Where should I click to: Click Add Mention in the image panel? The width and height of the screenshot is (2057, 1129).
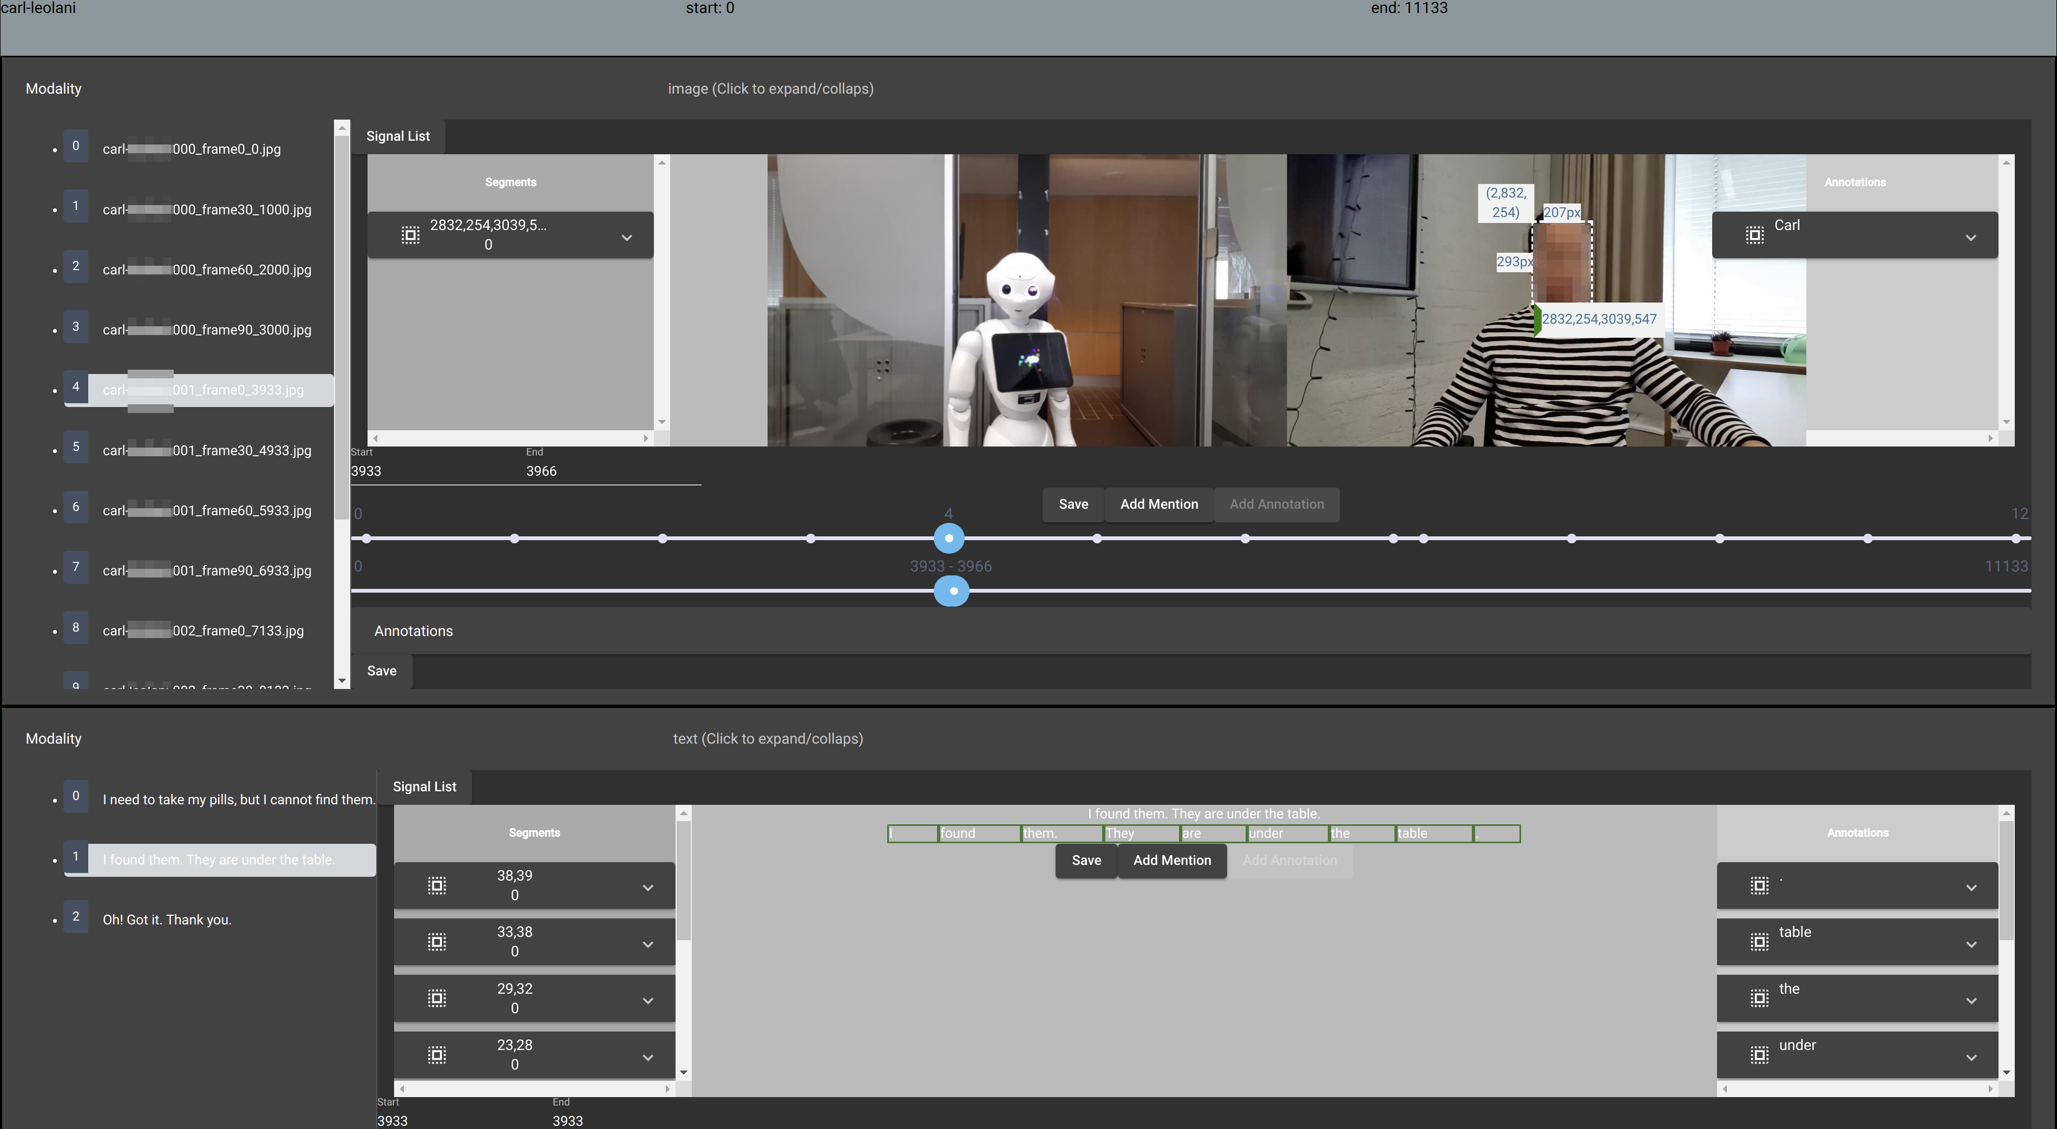(x=1158, y=504)
